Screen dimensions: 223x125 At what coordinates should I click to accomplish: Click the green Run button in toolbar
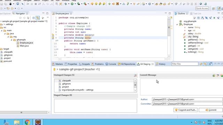pyautogui.click(x=72, y=4)
